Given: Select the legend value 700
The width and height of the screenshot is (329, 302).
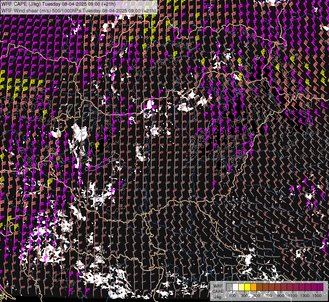Looking at the screenshot, I should click(269, 296).
